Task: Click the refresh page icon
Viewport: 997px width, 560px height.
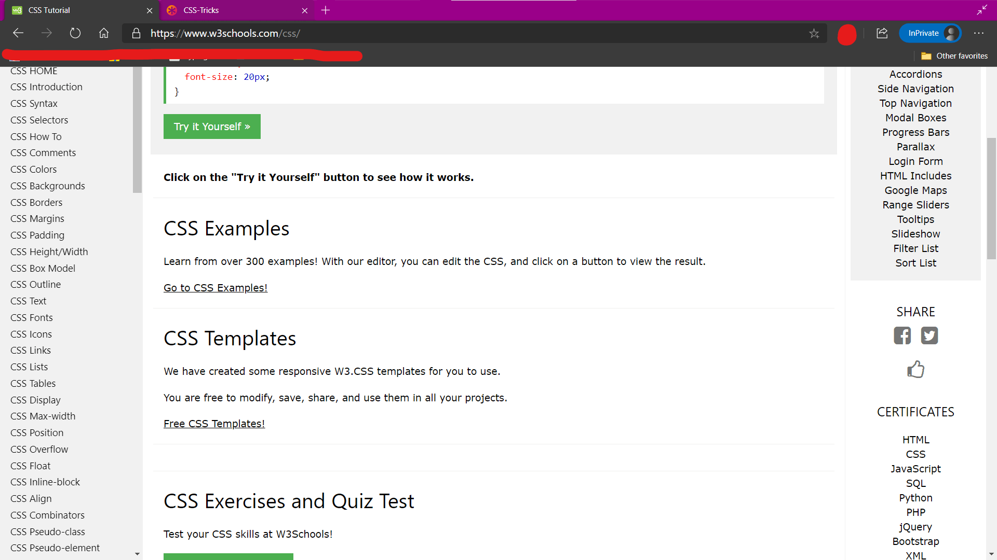Action: pyautogui.click(x=75, y=33)
